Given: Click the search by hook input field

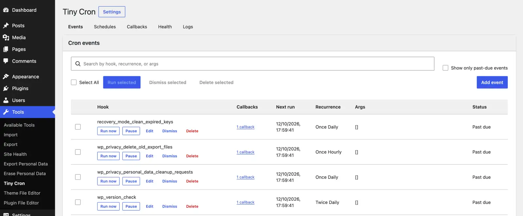Looking at the screenshot, I should click(x=253, y=64).
